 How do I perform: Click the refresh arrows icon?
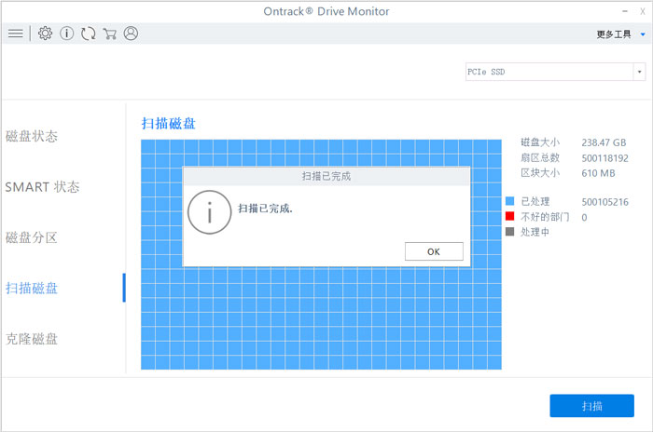click(x=89, y=34)
